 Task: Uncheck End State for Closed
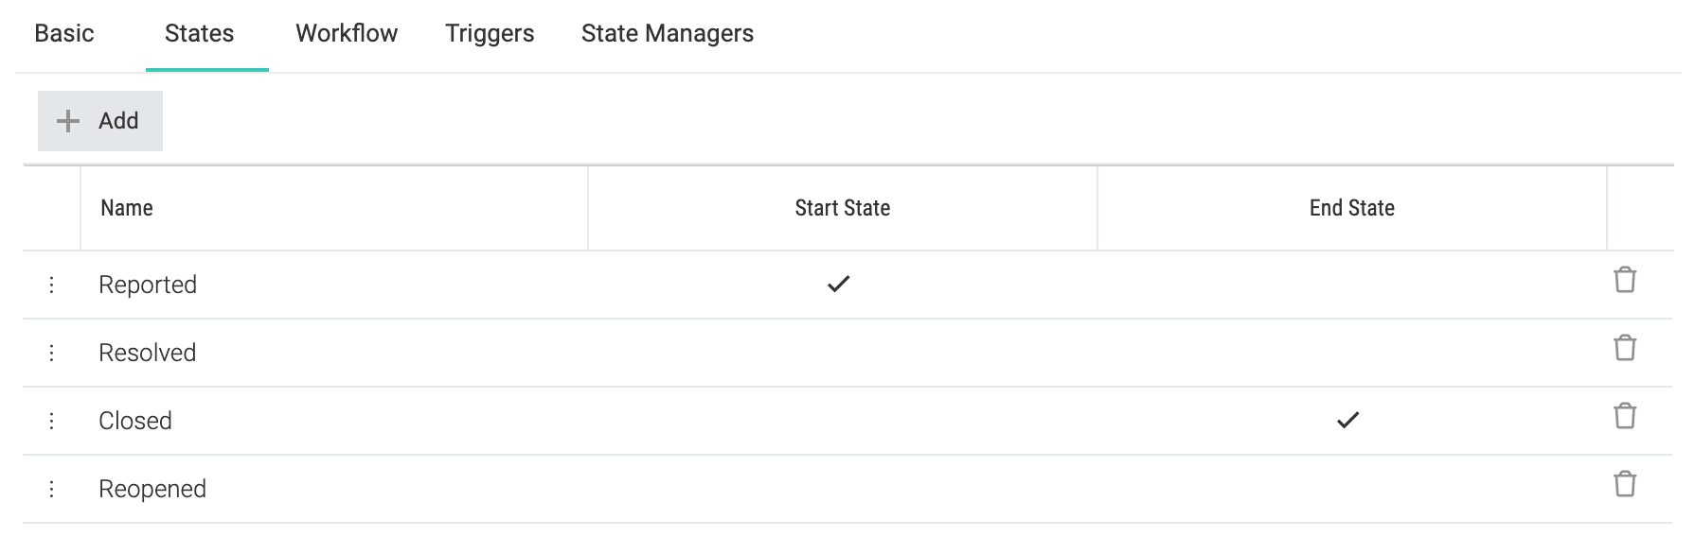[x=1347, y=420]
